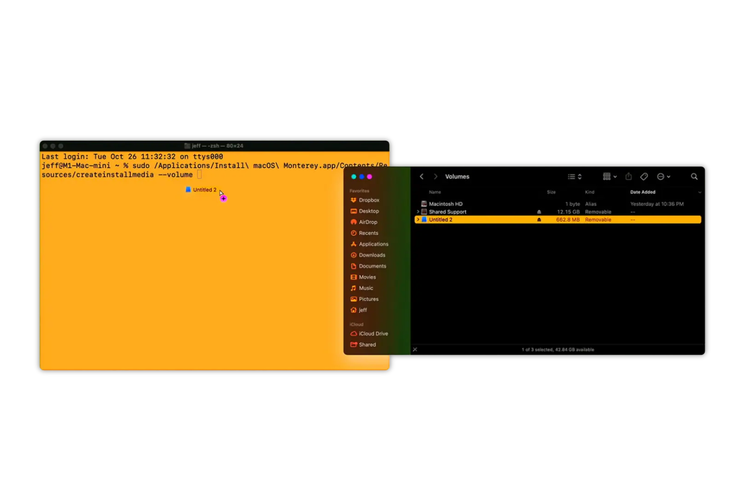Screen dimensions: 746x497
Task: Select the Shared Support name text
Action: tap(448, 212)
